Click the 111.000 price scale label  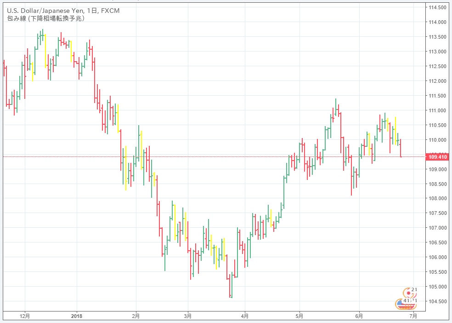437,110
